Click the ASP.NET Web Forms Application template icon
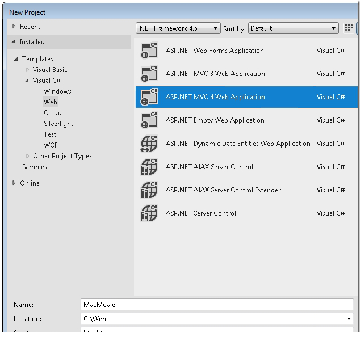360x345 pixels. tap(149, 51)
